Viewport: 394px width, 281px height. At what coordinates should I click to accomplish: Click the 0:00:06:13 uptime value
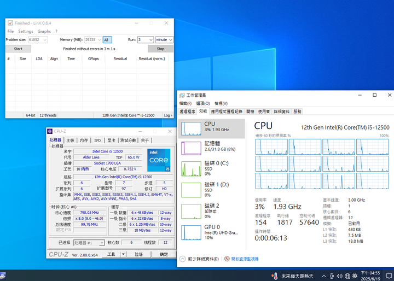point(271,238)
